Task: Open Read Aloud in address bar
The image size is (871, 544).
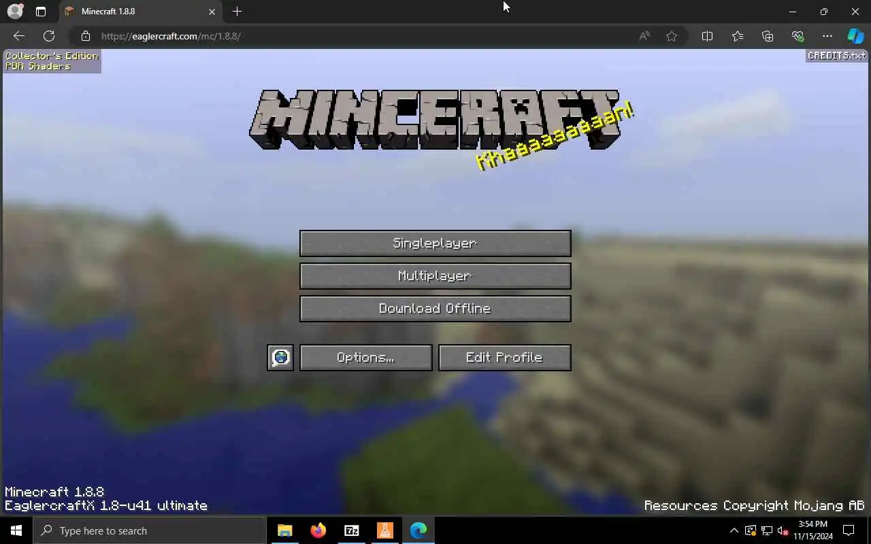Action: (x=644, y=36)
